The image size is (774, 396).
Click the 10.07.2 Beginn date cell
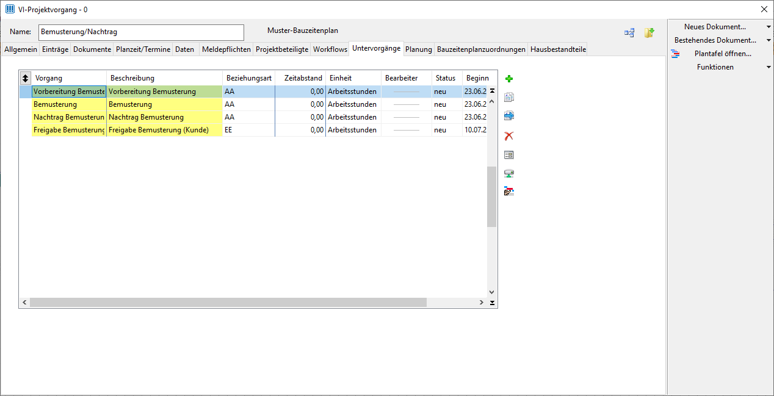click(475, 130)
